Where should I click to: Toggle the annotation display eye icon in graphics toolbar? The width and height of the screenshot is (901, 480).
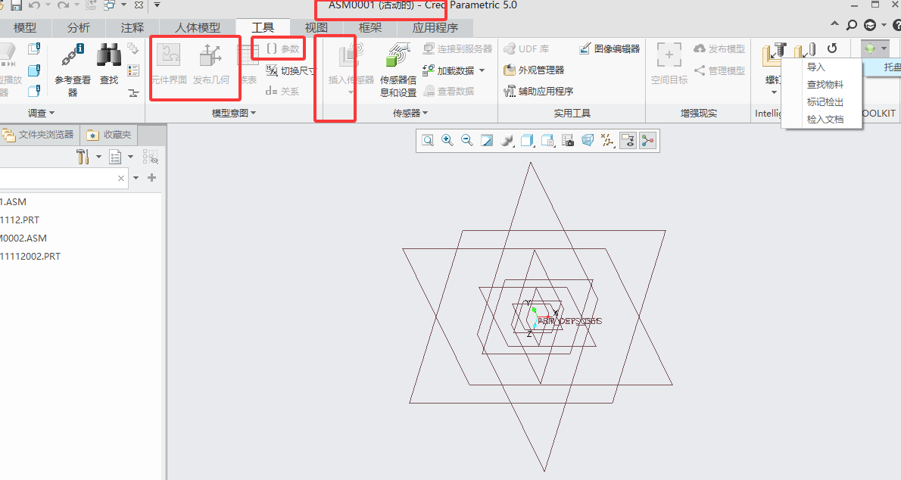pos(628,141)
